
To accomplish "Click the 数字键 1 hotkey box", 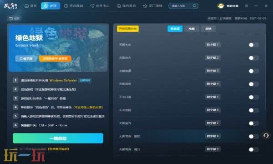I will coord(212,45).
